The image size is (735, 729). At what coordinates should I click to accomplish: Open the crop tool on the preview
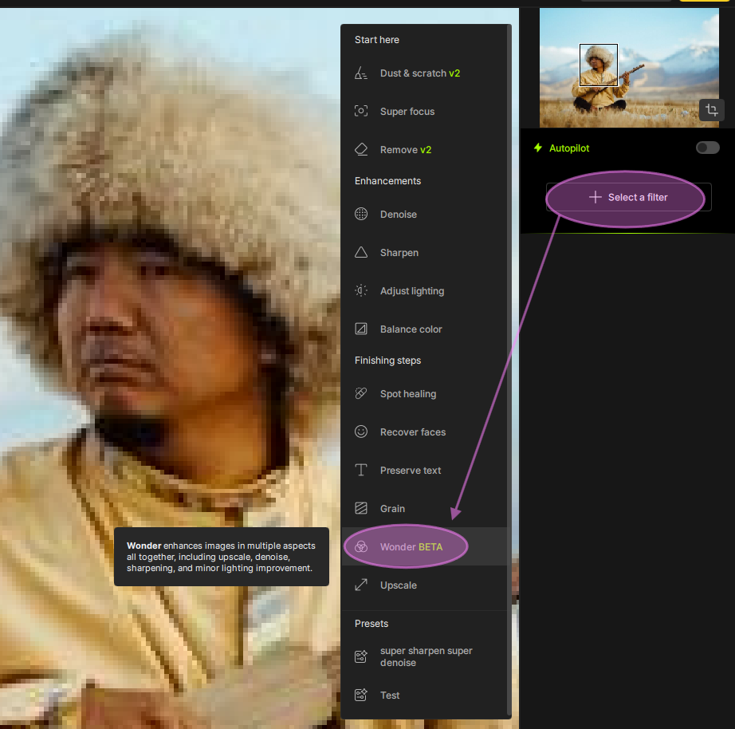(x=710, y=110)
